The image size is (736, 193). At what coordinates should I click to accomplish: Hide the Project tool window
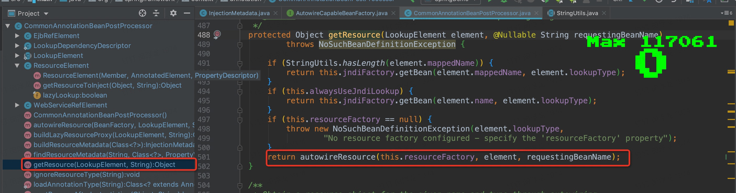(187, 13)
